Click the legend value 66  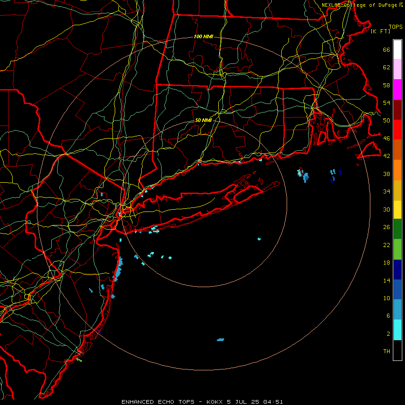(x=387, y=49)
